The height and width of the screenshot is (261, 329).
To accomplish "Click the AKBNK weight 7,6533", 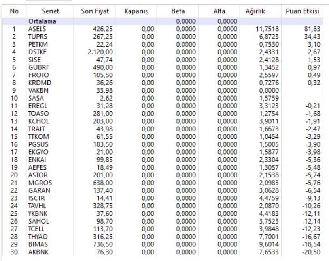I will (x=269, y=252).
